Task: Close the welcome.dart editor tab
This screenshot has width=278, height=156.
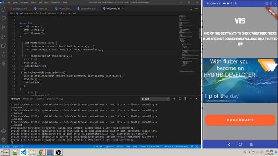Action: pyautogui.click(x=122, y=8)
